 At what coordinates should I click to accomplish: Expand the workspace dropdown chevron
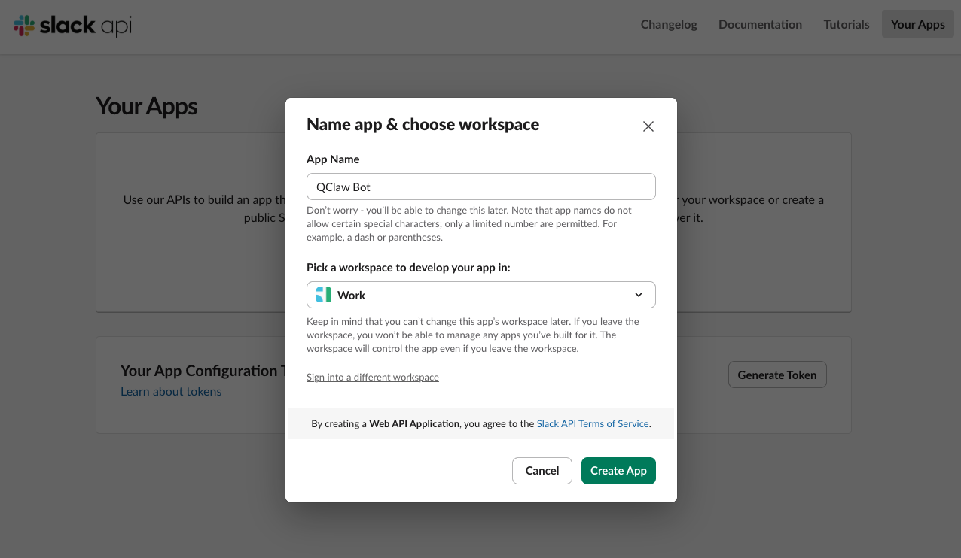click(x=639, y=295)
